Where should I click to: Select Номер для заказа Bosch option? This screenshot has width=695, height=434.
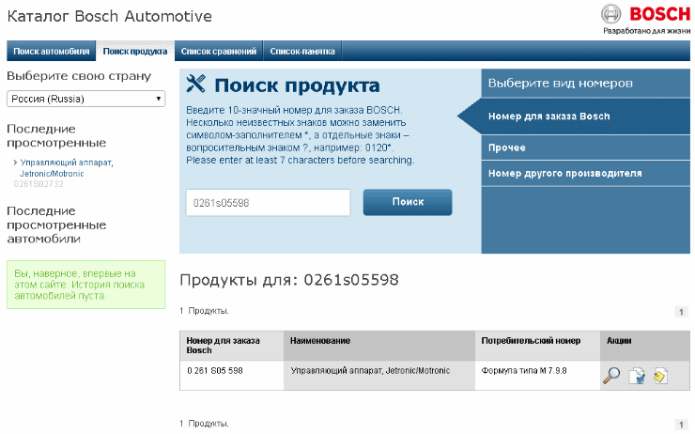point(549,116)
